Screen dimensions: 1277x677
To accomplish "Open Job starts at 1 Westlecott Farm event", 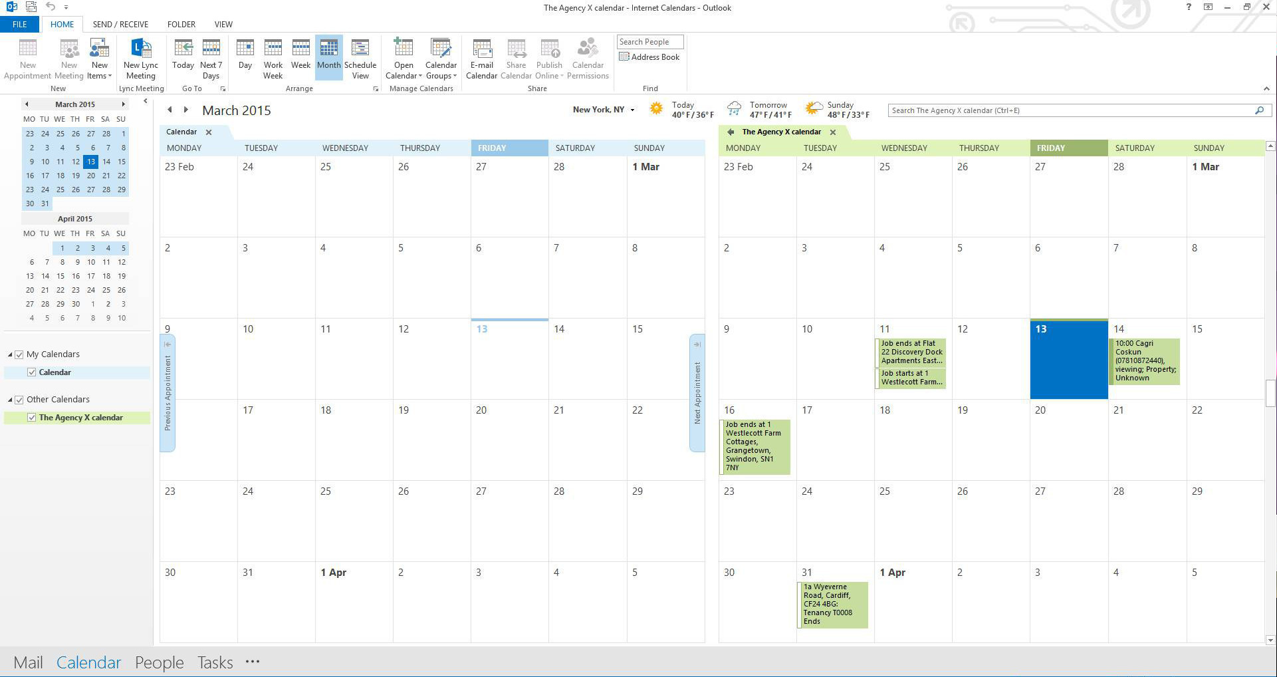I will [x=911, y=378].
